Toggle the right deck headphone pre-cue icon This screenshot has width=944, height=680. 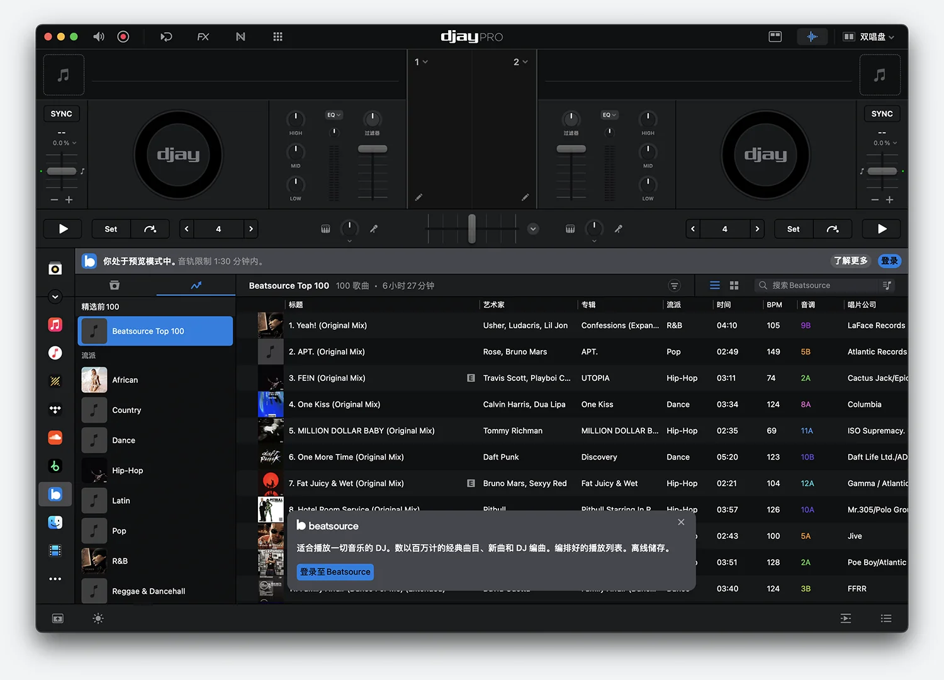[570, 229]
